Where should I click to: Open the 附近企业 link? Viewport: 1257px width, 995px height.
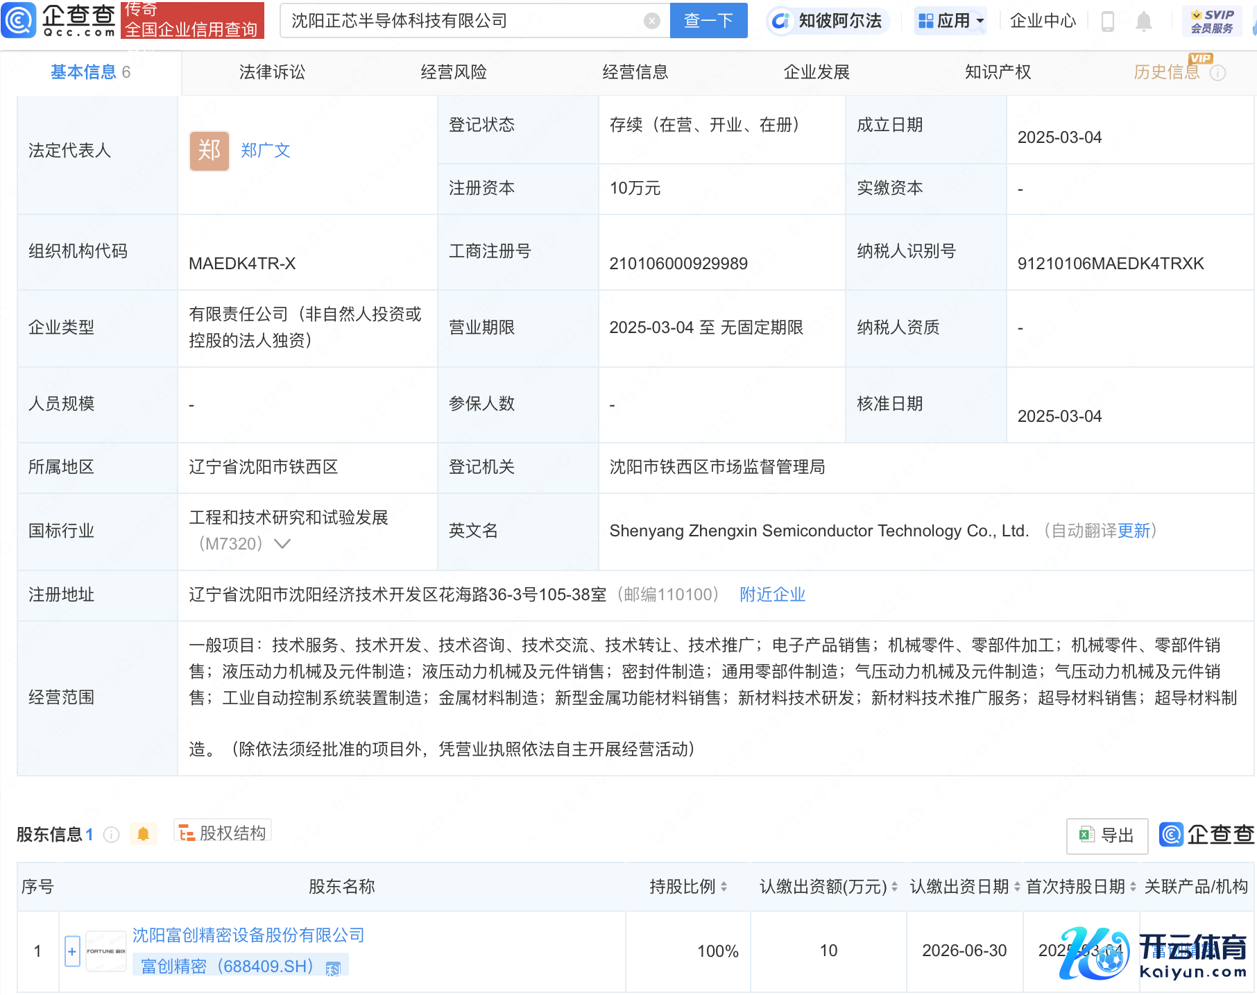pos(772,595)
